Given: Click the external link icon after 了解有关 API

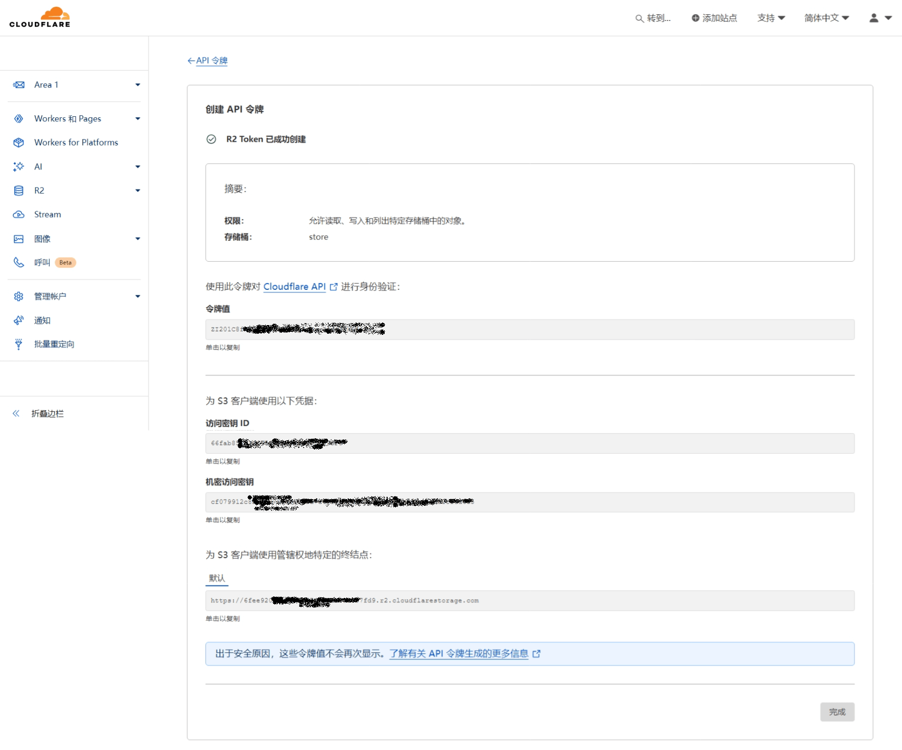Looking at the screenshot, I should [x=536, y=654].
